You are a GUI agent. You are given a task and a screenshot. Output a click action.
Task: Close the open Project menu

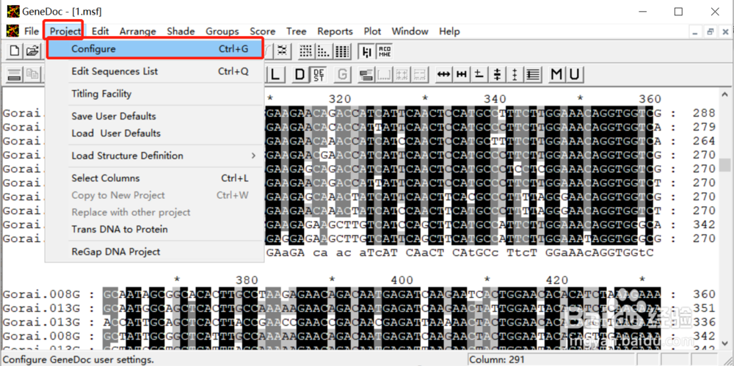pyautogui.click(x=65, y=32)
